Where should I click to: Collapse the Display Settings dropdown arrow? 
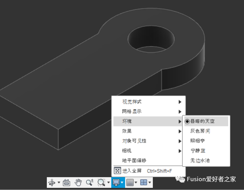[x=122, y=182]
